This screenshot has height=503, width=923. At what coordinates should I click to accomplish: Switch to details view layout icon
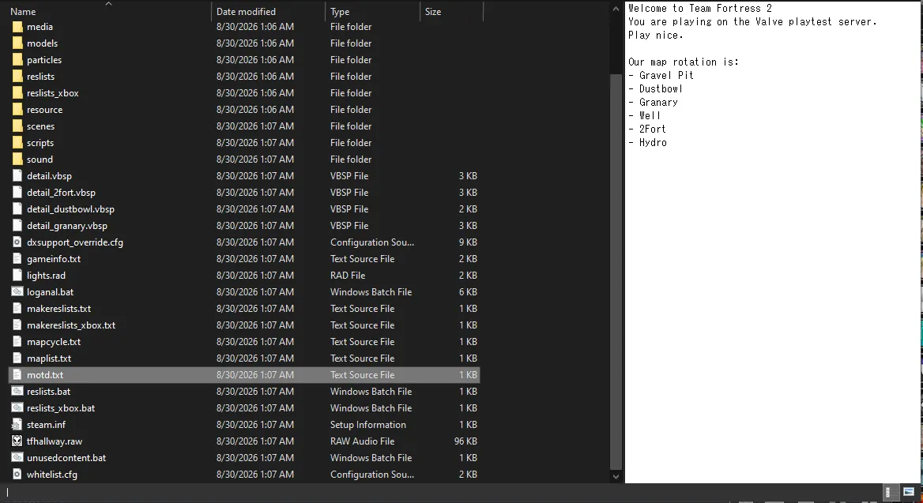891,493
